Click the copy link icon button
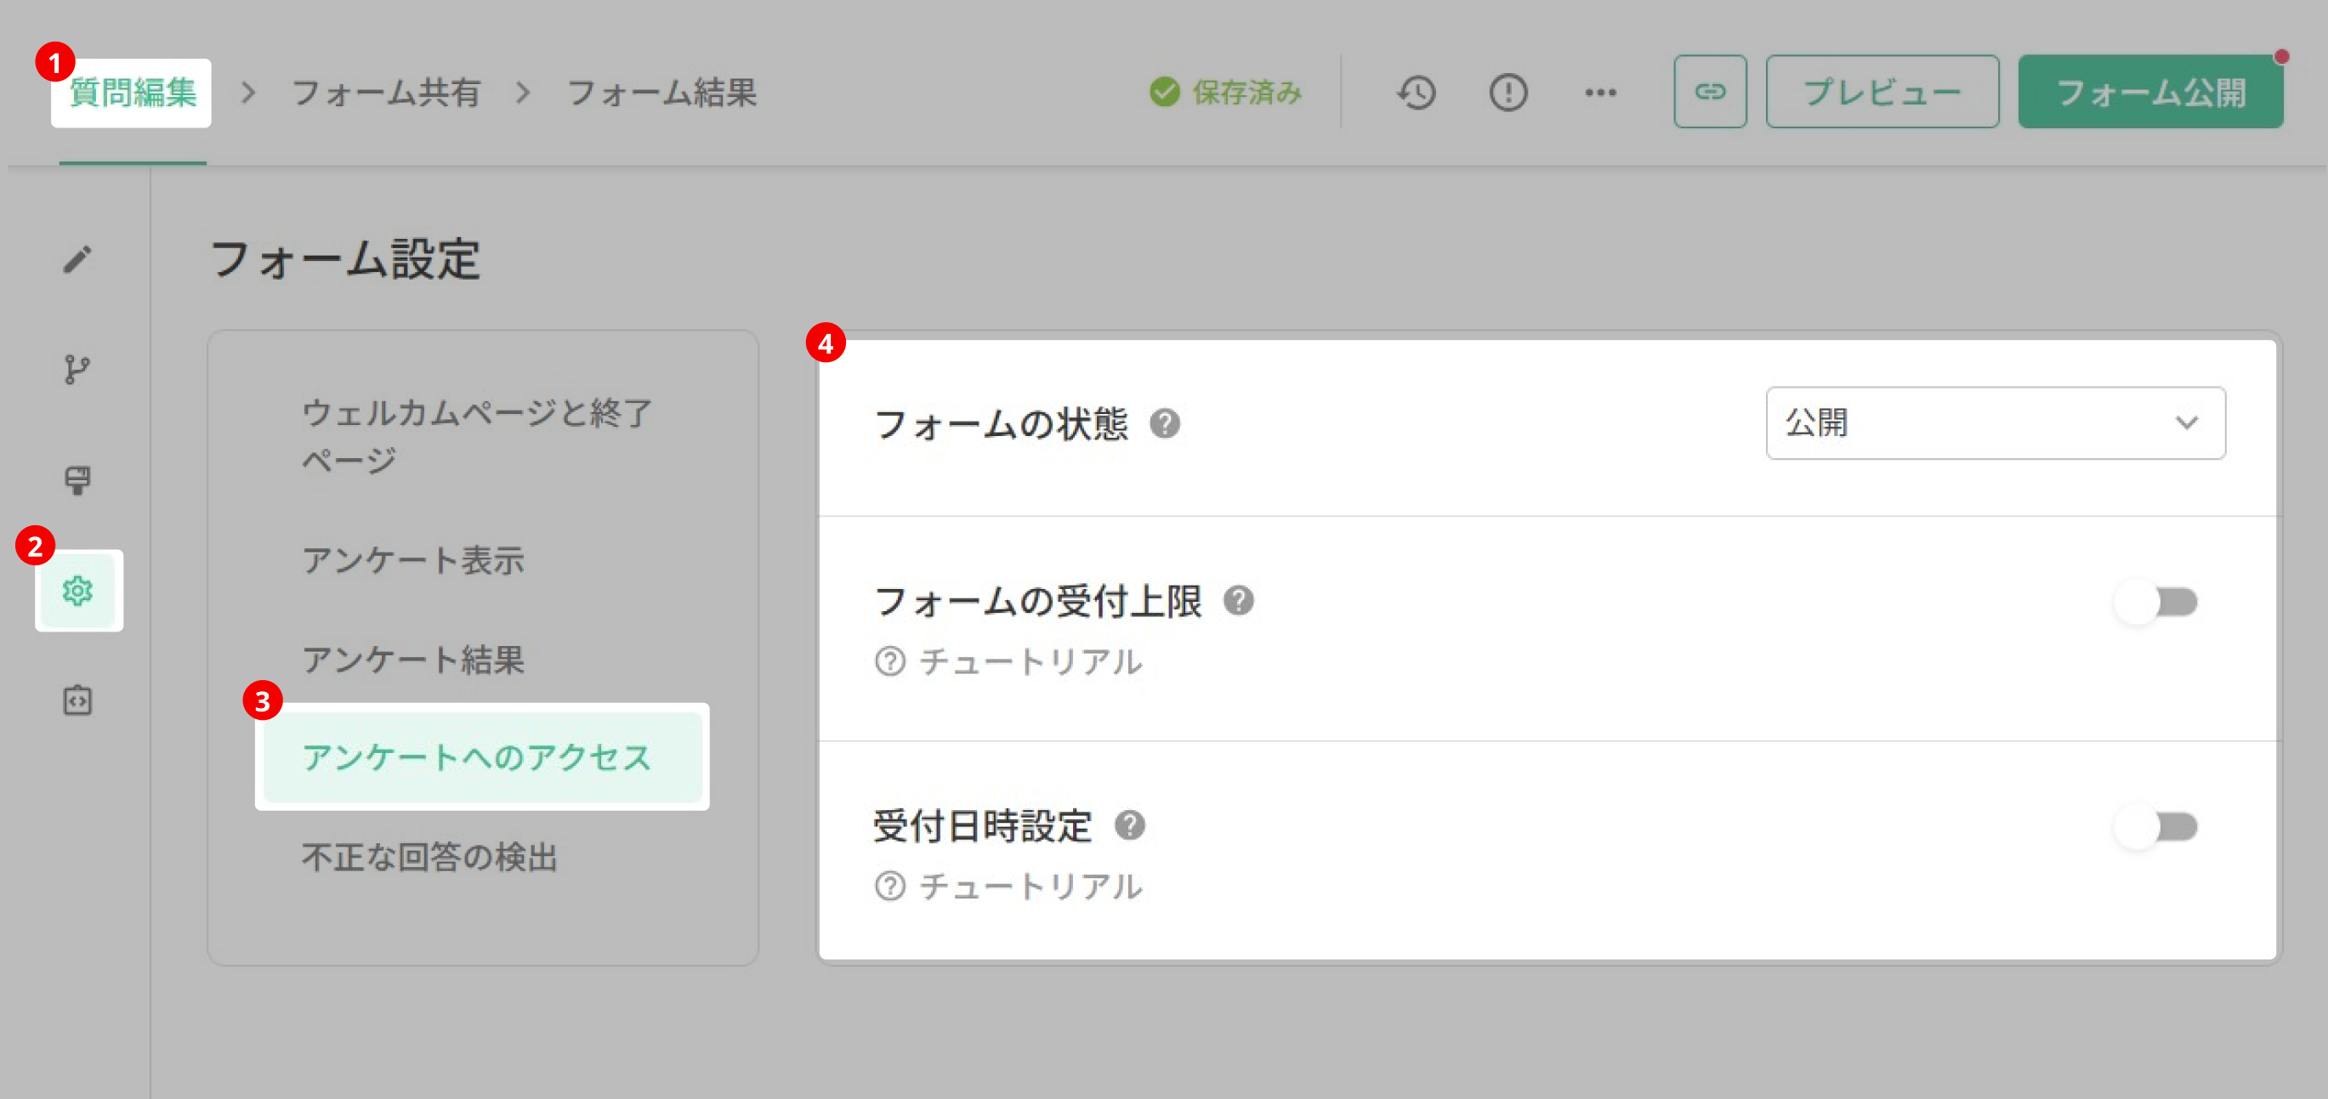2328x1099 pixels. (1710, 91)
